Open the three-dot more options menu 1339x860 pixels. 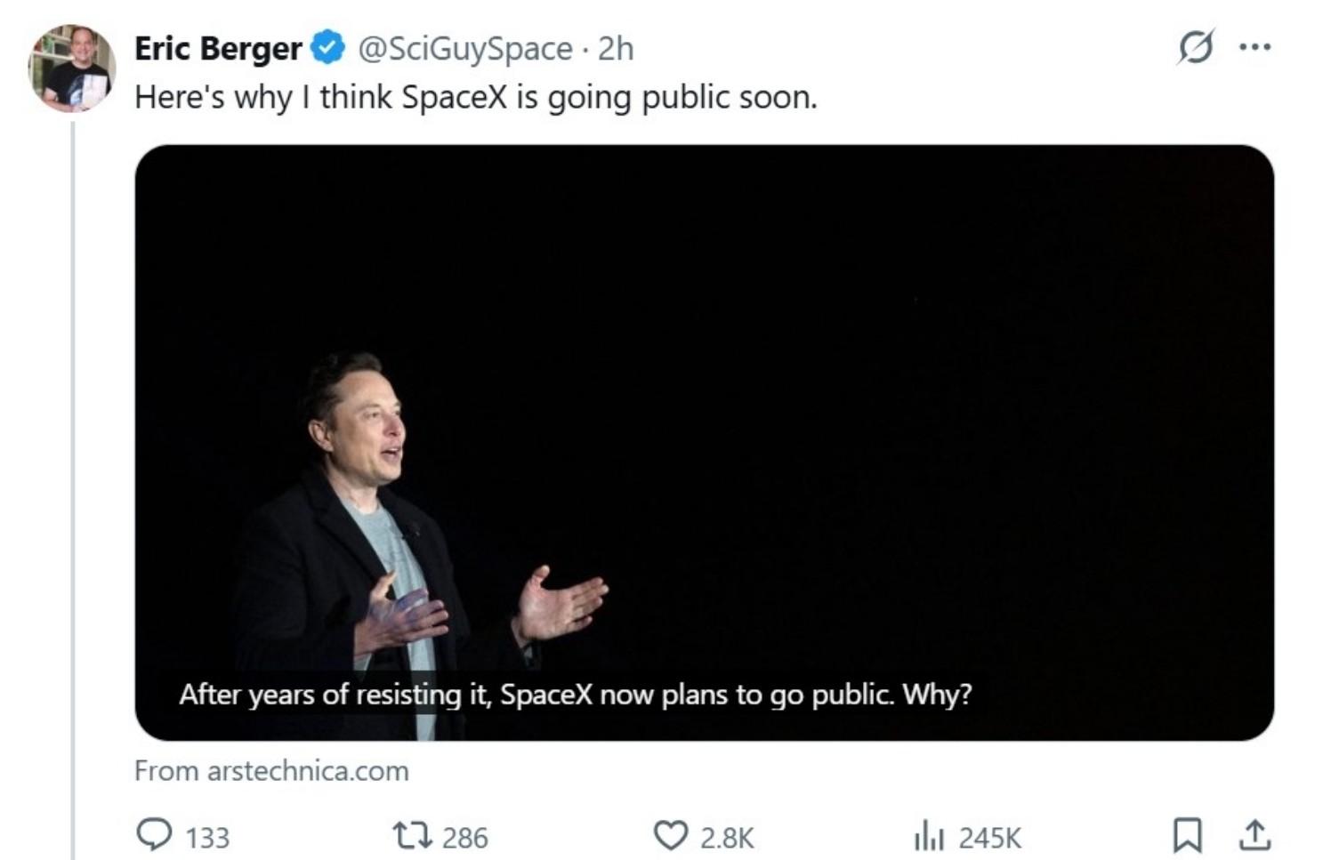(1254, 47)
